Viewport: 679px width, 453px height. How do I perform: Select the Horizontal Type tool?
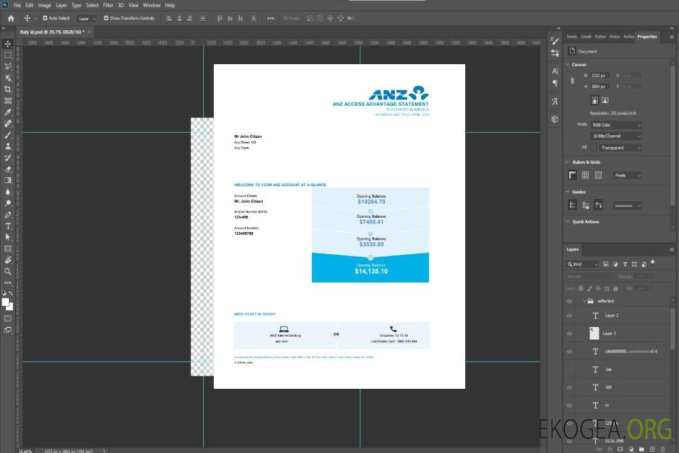pyautogui.click(x=8, y=226)
